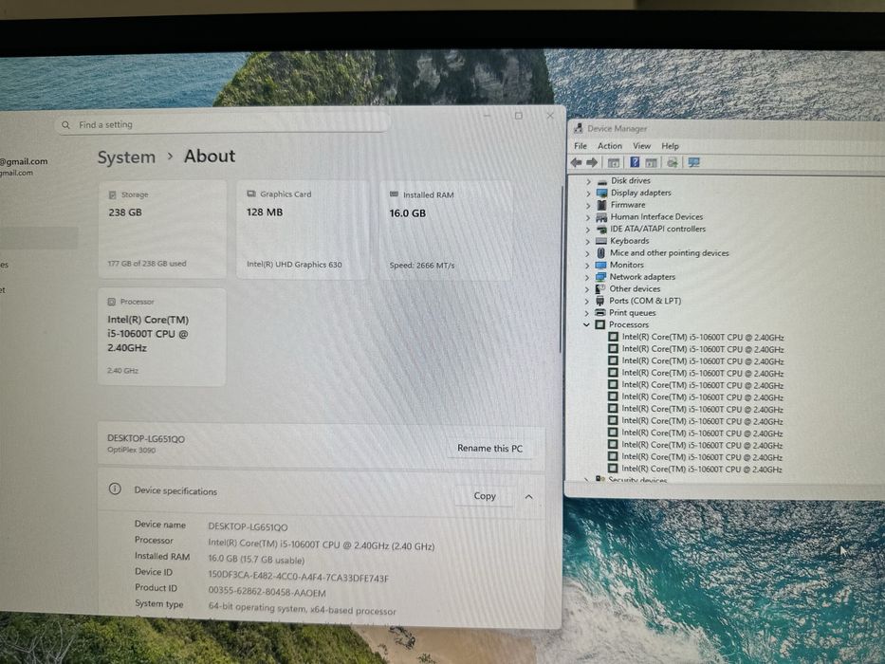This screenshot has width=885, height=664.
Task: Click the Disk drives icon
Action: coord(601,180)
